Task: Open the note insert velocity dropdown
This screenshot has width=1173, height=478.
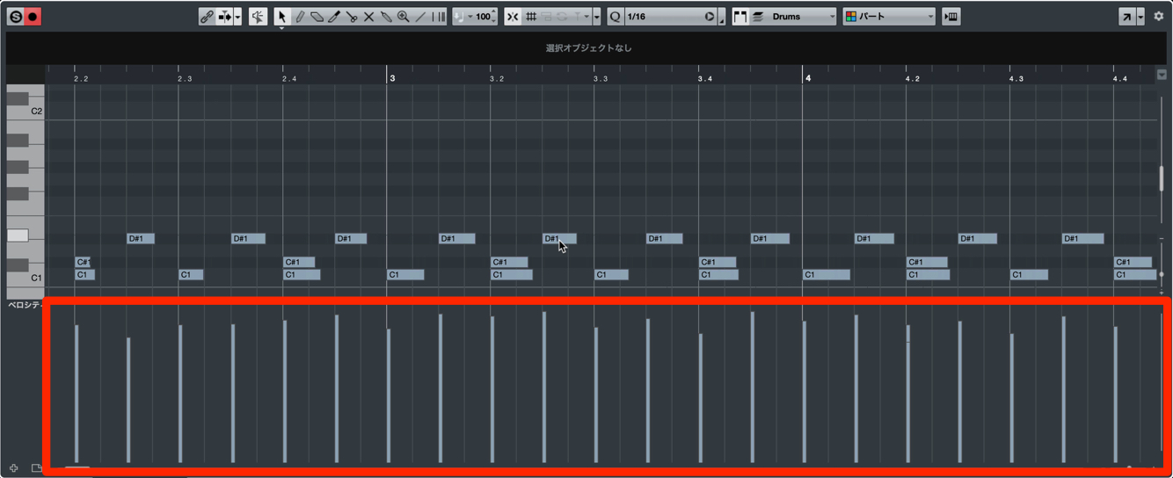Action: 470,17
